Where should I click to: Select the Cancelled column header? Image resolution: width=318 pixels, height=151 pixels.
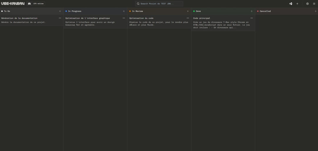pos(265,11)
